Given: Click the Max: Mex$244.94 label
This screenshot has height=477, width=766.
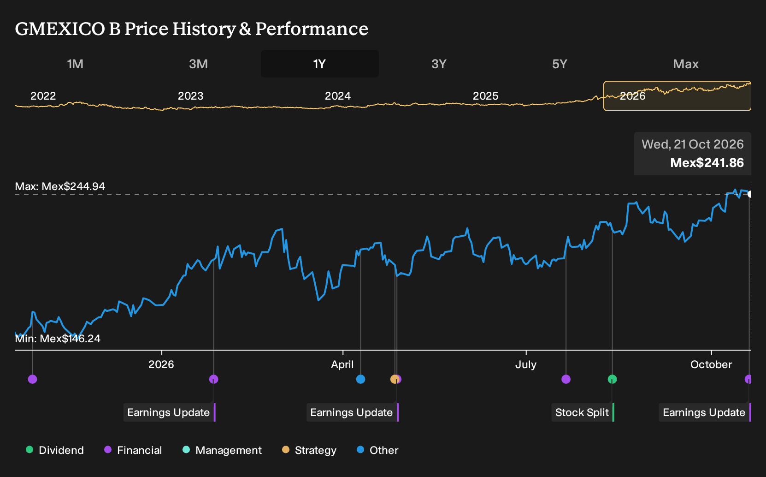Looking at the screenshot, I should pyautogui.click(x=60, y=186).
